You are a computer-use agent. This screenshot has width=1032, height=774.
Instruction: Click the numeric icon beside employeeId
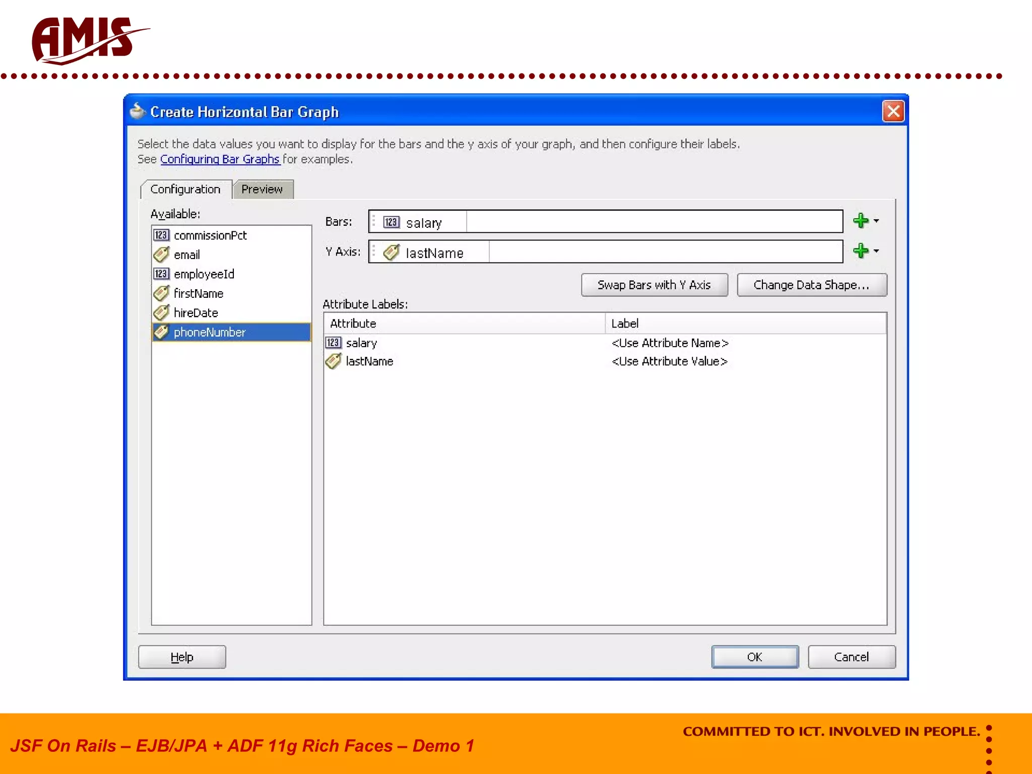pos(161,274)
